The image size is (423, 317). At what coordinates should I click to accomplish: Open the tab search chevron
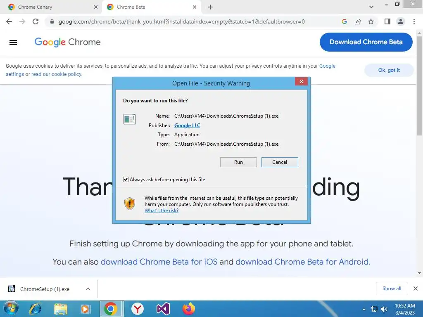click(371, 7)
